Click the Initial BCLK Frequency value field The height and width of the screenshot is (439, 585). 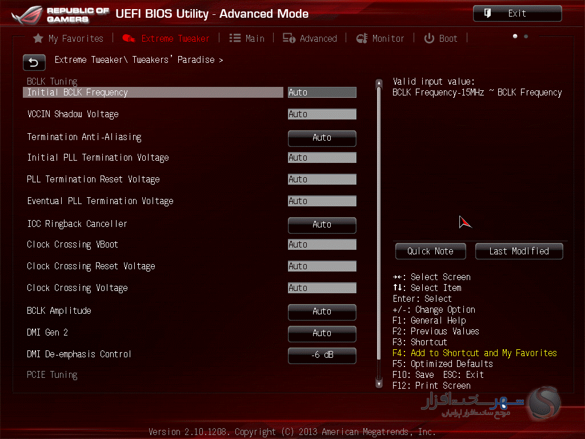pyautogui.click(x=322, y=92)
